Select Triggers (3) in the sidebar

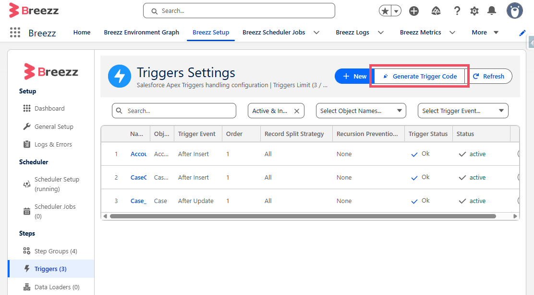point(50,269)
